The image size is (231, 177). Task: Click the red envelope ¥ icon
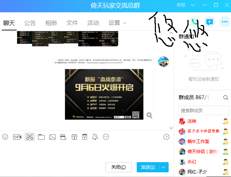(84, 137)
